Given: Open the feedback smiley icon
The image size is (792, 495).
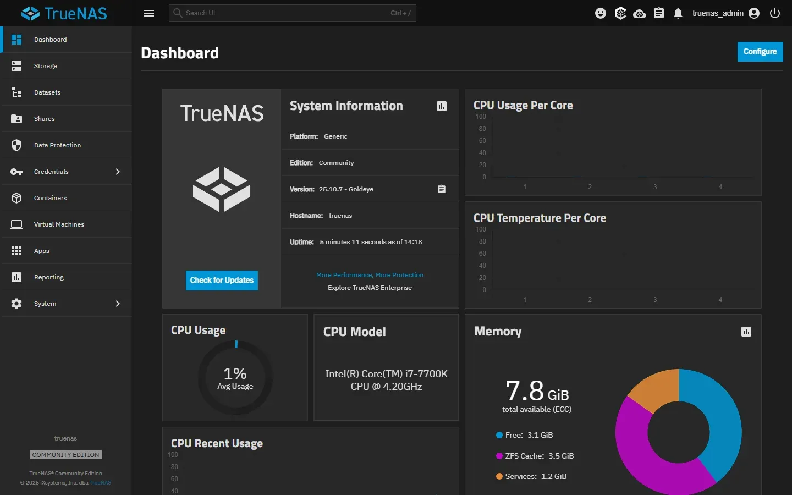Looking at the screenshot, I should (x=601, y=13).
